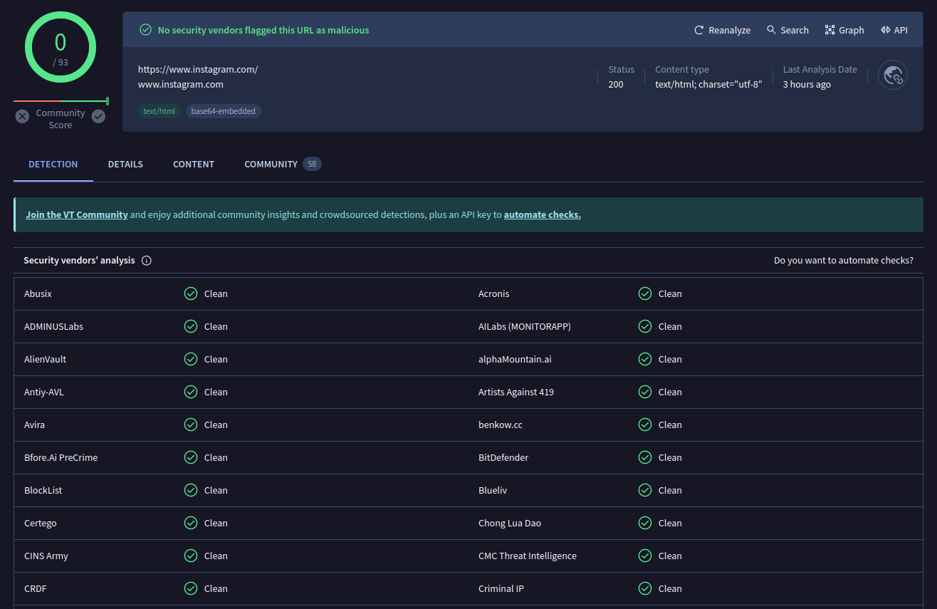The height and width of the screenshot is (609, 937).
Task: Click Join the VT Community link
Action: (x=77, y=214)
